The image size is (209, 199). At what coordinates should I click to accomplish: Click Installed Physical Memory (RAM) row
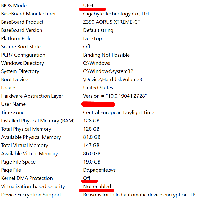click(x=38, y=121)
